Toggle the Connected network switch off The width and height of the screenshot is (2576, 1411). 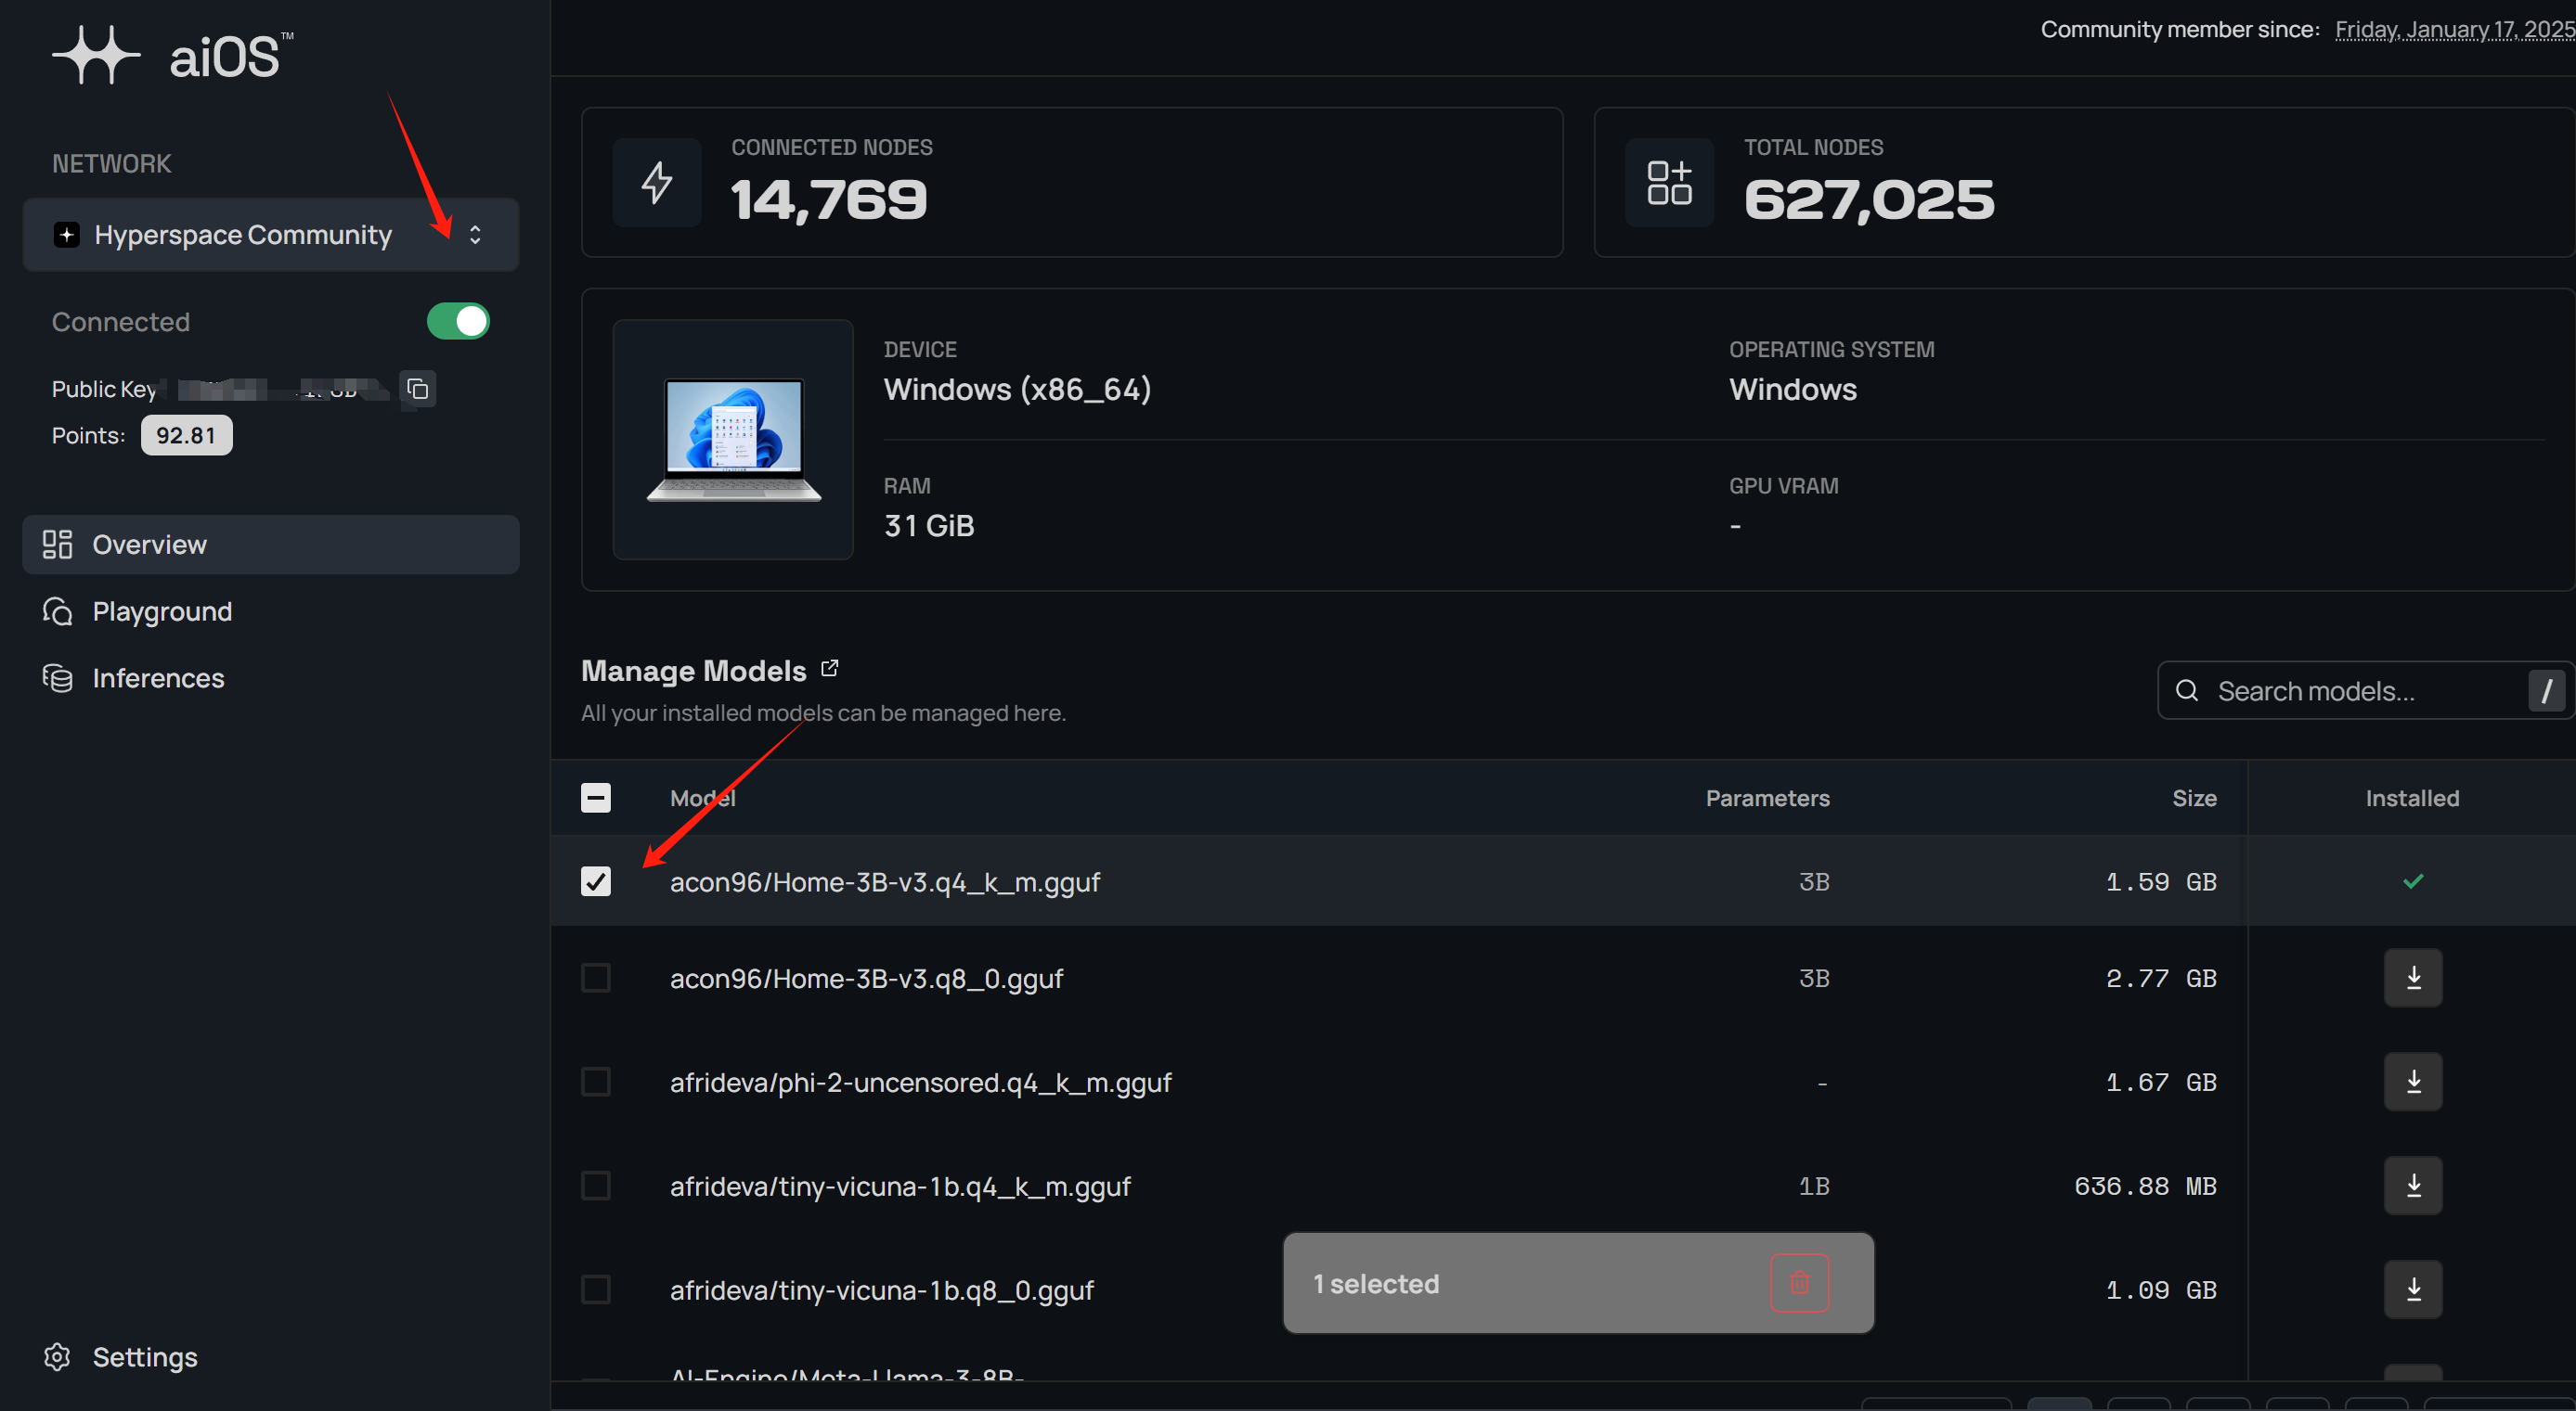(x=458, y=322)
